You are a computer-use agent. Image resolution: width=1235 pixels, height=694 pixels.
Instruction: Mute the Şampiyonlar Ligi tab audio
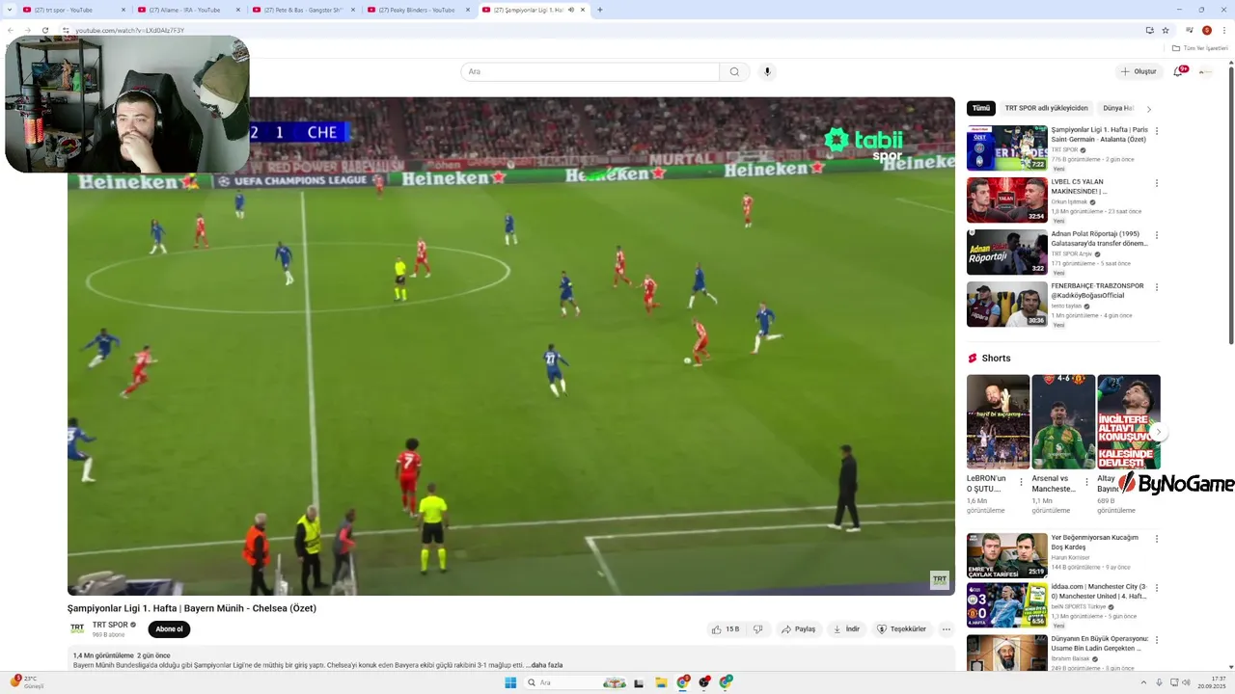(570, 10)
